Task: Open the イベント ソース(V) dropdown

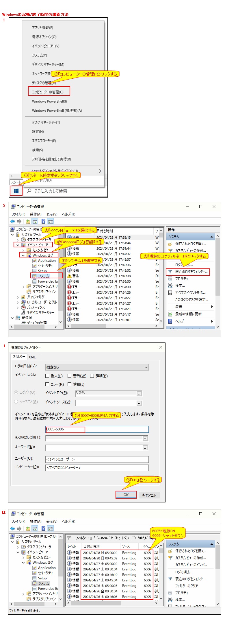Action: 139,403
